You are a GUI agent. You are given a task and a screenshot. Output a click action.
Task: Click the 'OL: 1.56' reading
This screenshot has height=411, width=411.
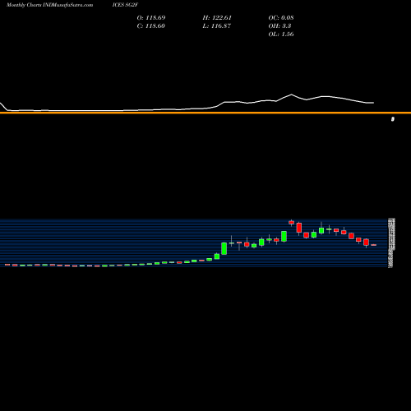click(x=281, y=35)
